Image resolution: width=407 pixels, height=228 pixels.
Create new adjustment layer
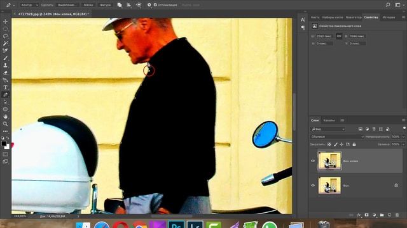374,215
